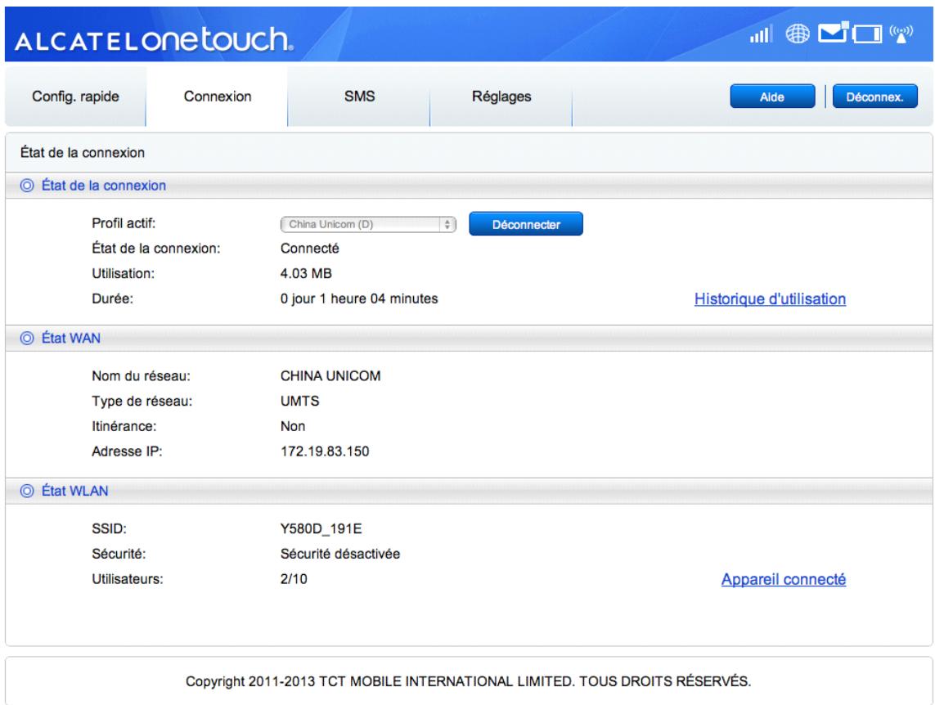Click the Nom du réseau: label
This screenshot has height=705, width=935.
(142, 376)
